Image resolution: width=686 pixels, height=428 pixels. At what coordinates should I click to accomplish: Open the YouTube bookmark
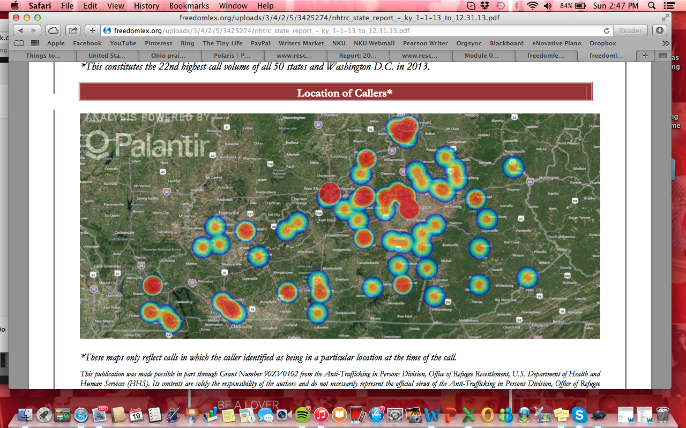point(123,43)
